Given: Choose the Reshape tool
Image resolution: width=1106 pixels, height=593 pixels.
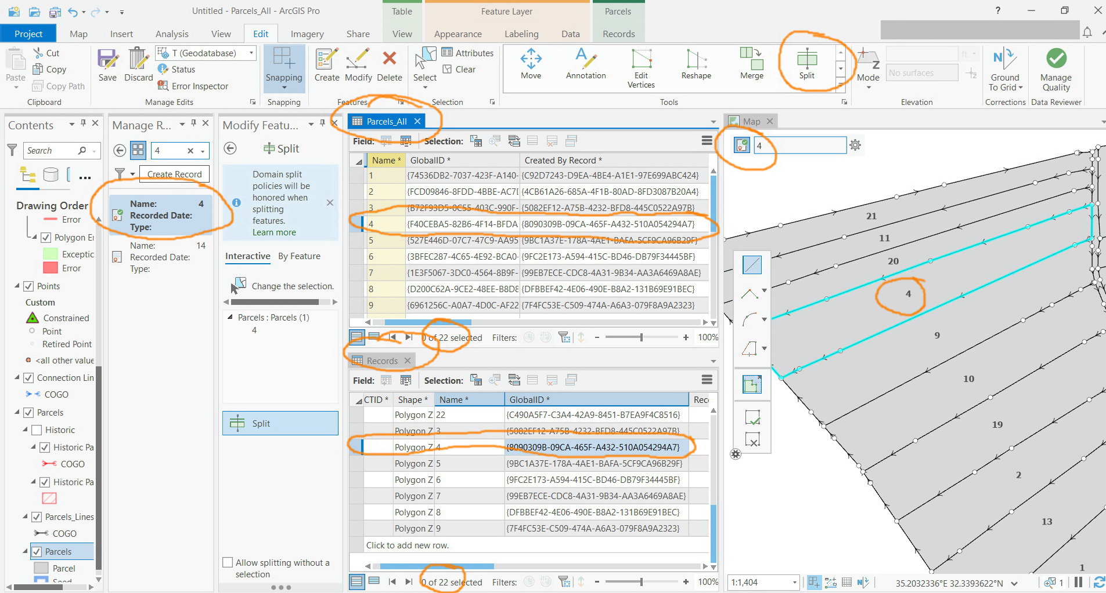Looking at the screenshot, I should (x=696, y=59).
